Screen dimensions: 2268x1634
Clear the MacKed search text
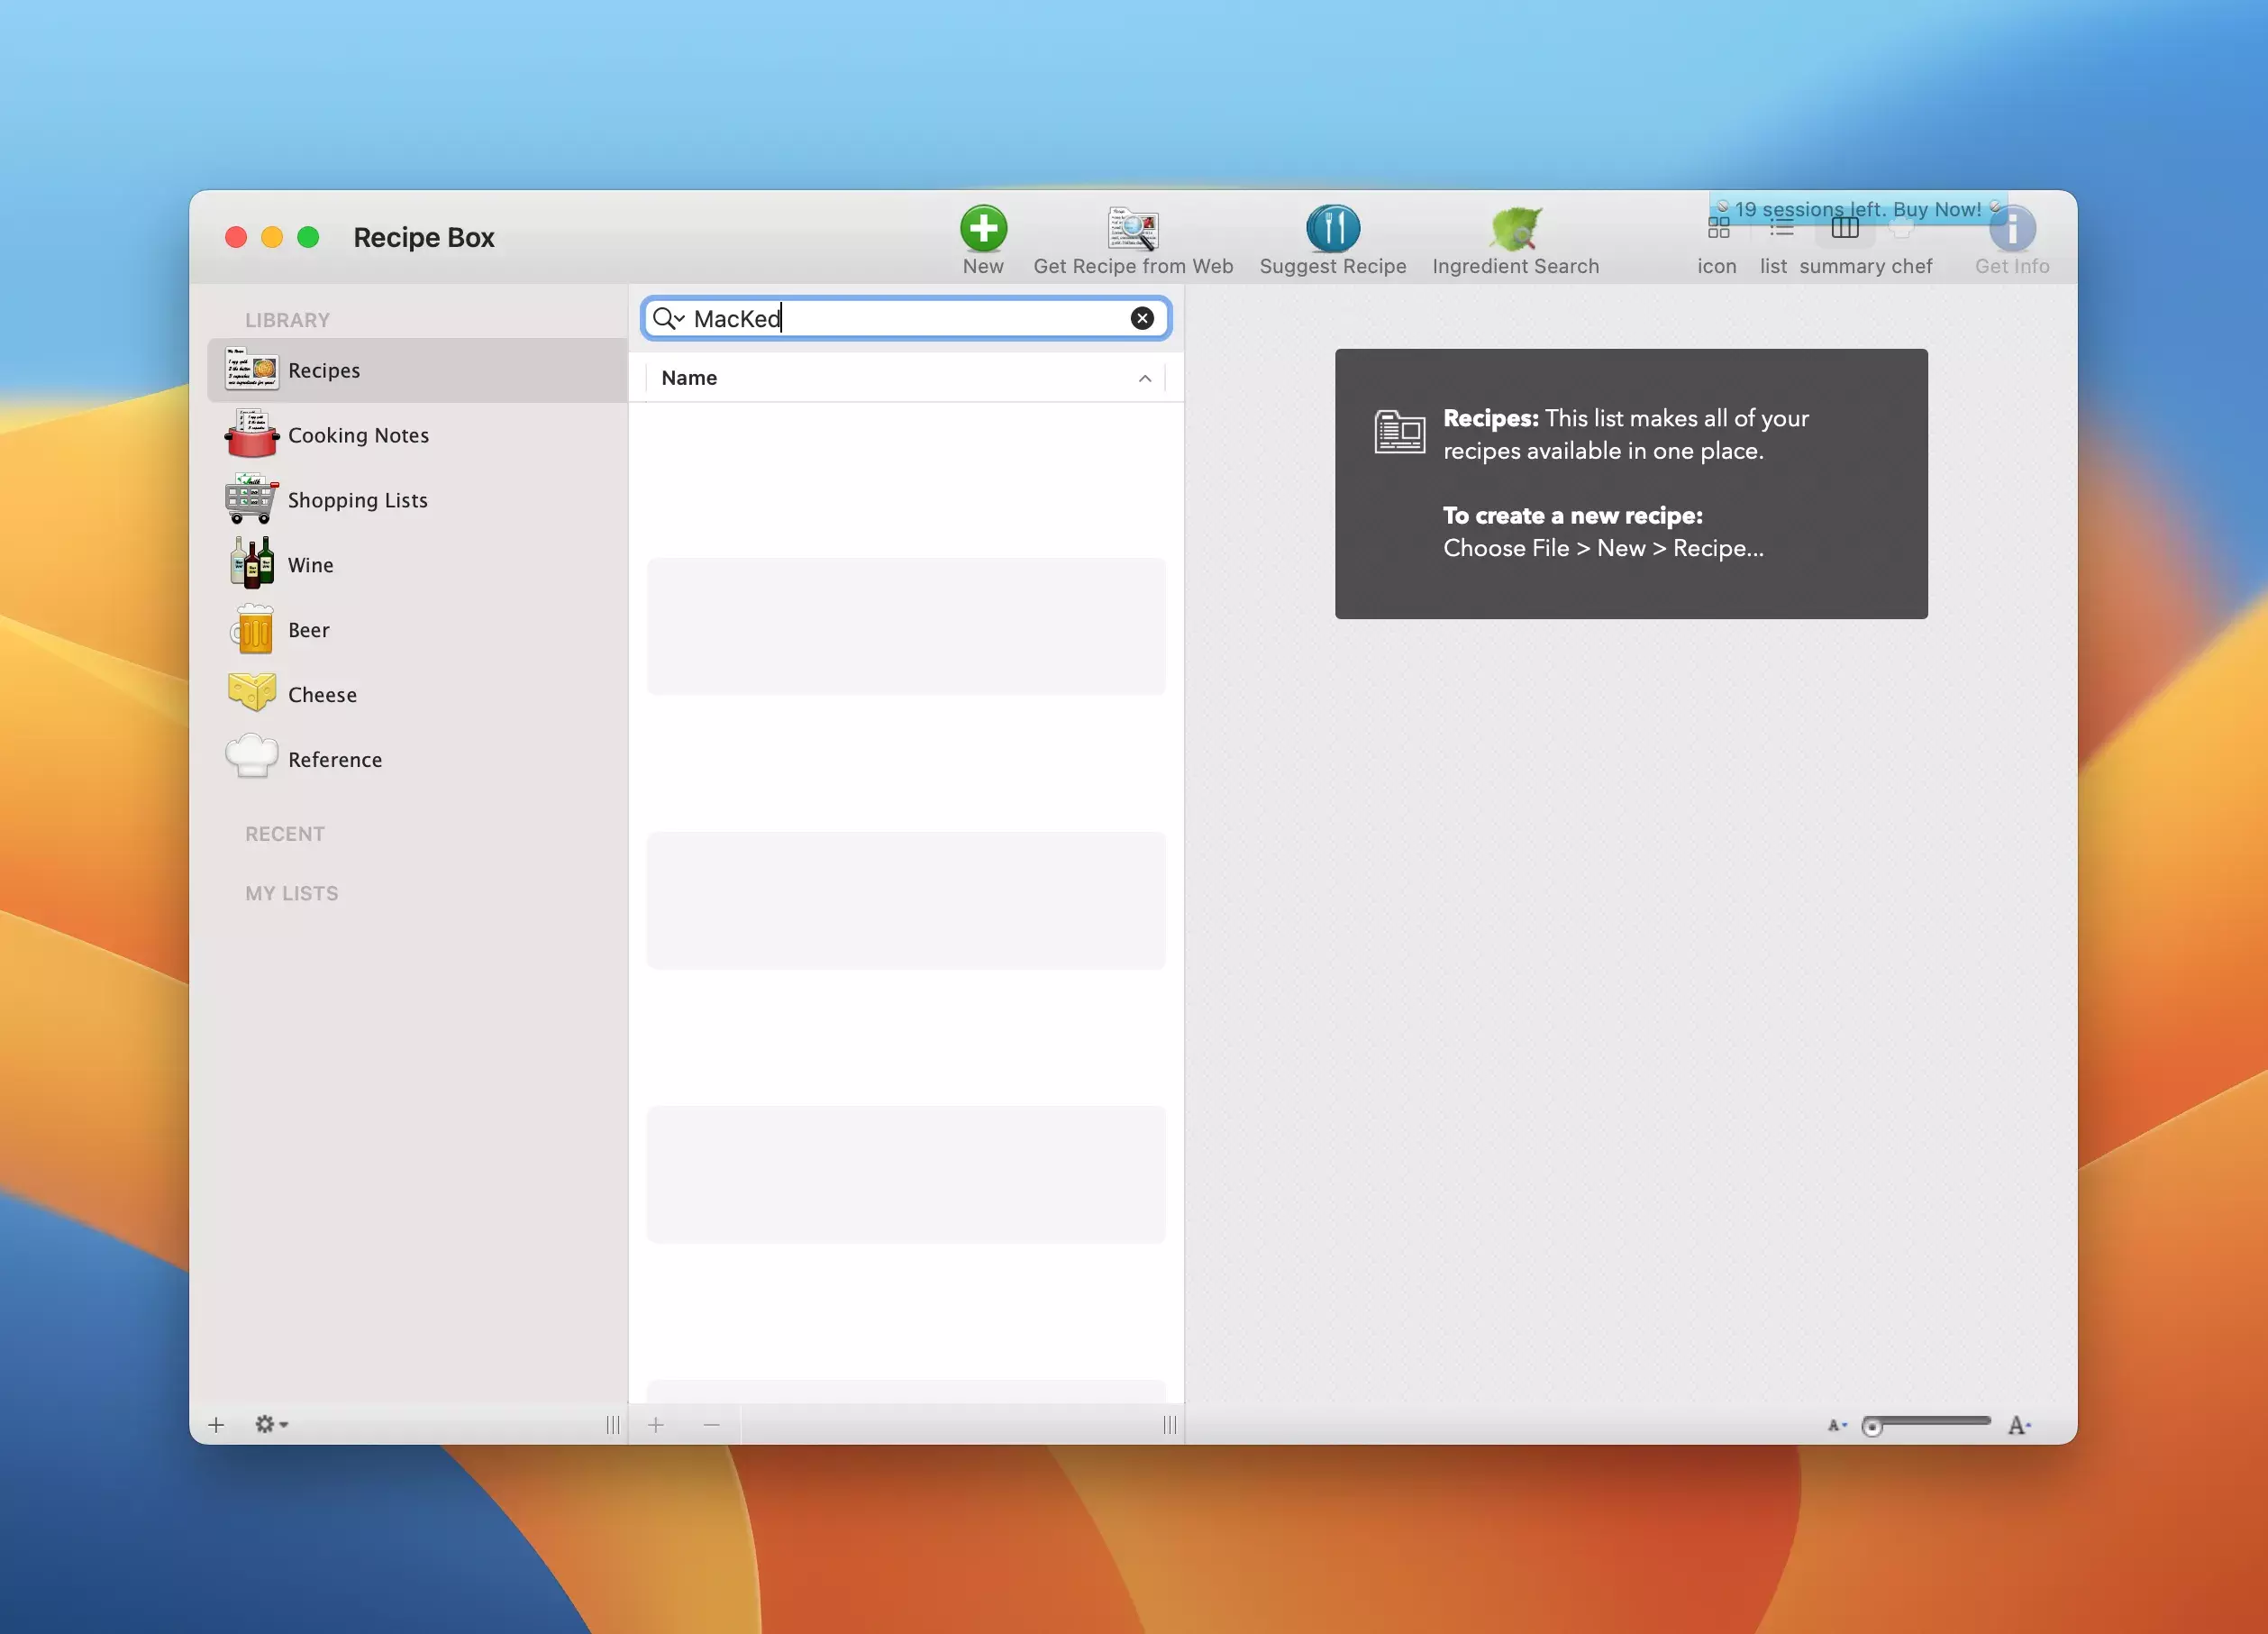(1142, 319)
